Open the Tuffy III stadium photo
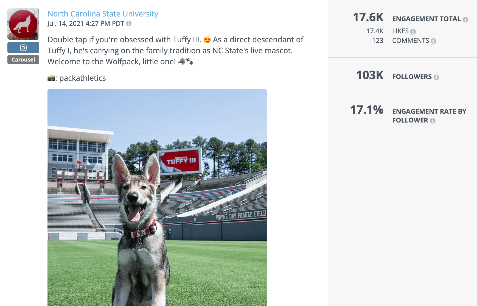 click(157, 198)
